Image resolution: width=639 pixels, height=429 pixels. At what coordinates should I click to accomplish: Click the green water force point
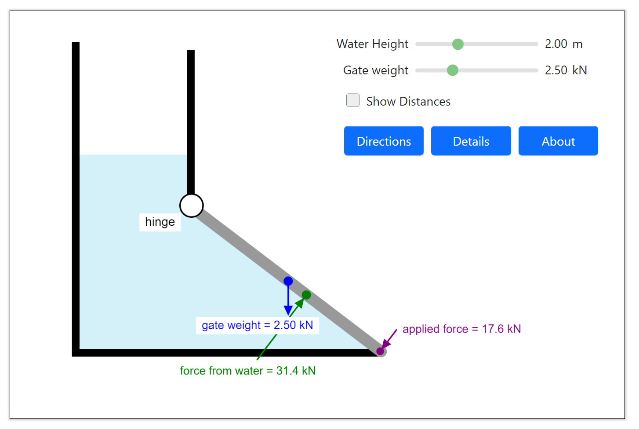(306, 295)
